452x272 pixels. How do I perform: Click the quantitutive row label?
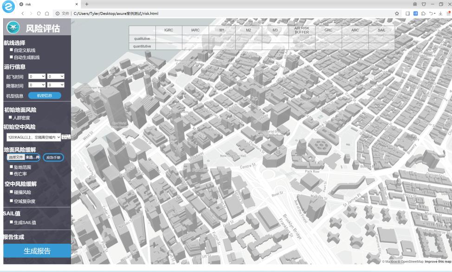pyautogui.click(x=142, y=46)
